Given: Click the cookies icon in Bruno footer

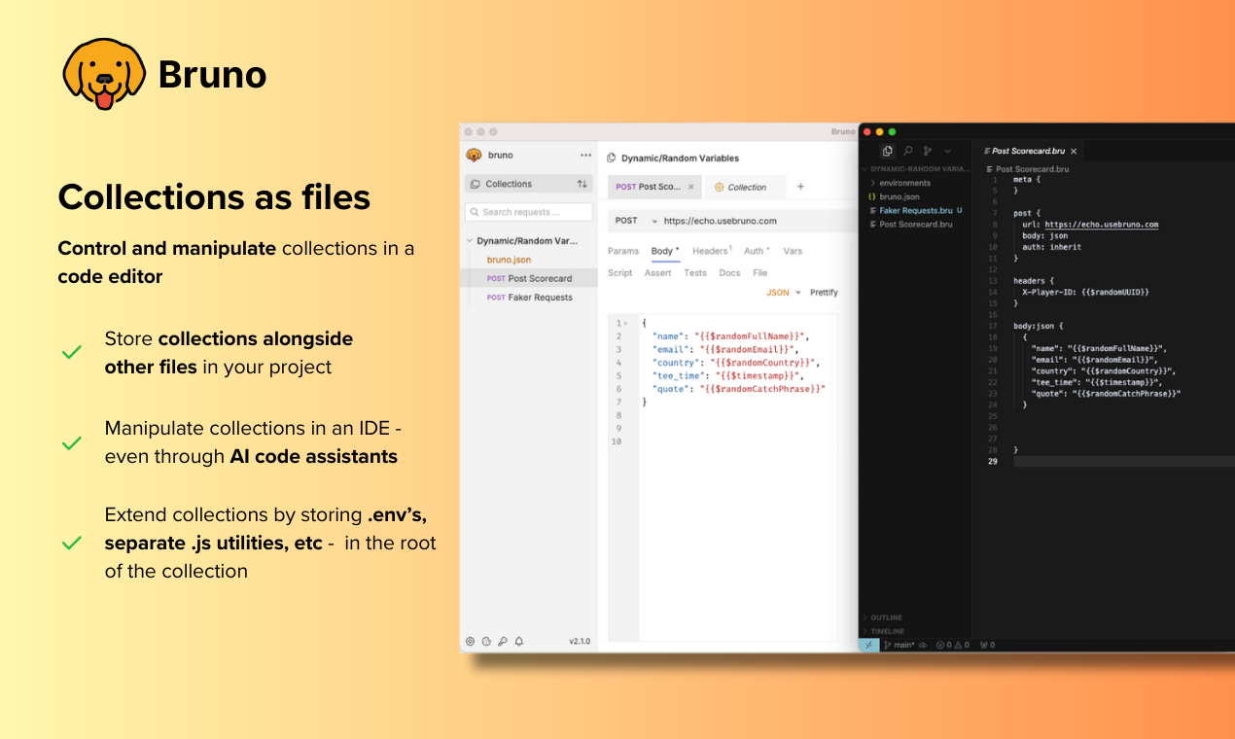Looking at the screenshot, I should (486, 642).
